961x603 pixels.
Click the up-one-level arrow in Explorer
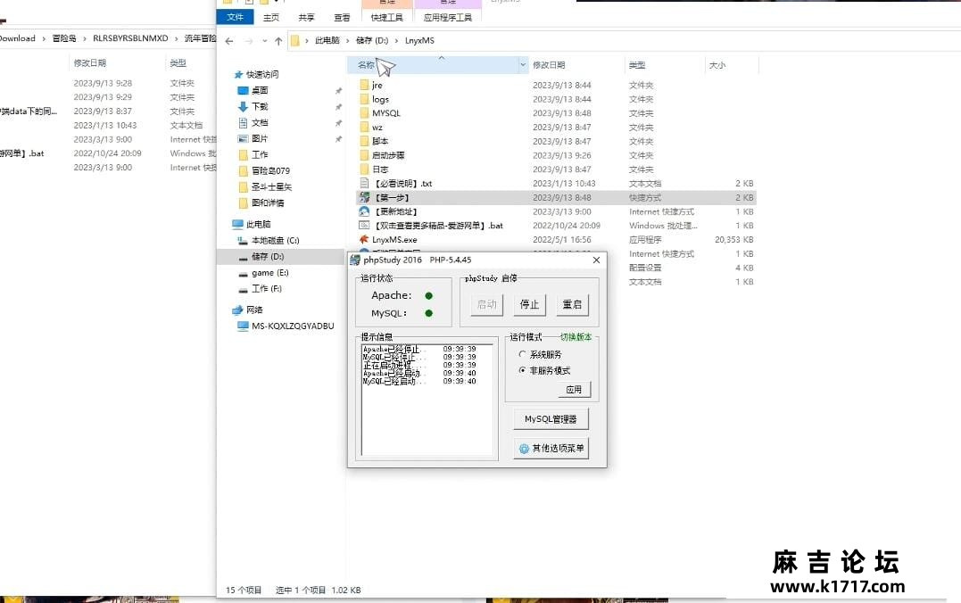click(x=278, y=41)
